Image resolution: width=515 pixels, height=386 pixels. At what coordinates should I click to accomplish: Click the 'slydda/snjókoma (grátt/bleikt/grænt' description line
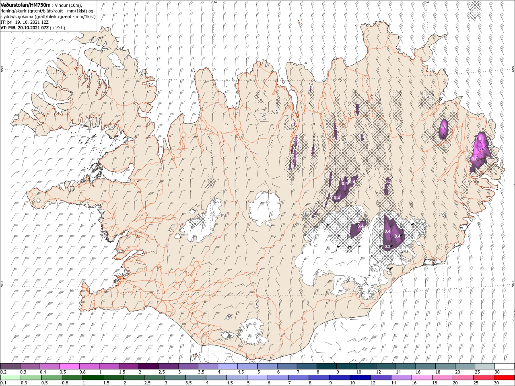pos(48,16)
